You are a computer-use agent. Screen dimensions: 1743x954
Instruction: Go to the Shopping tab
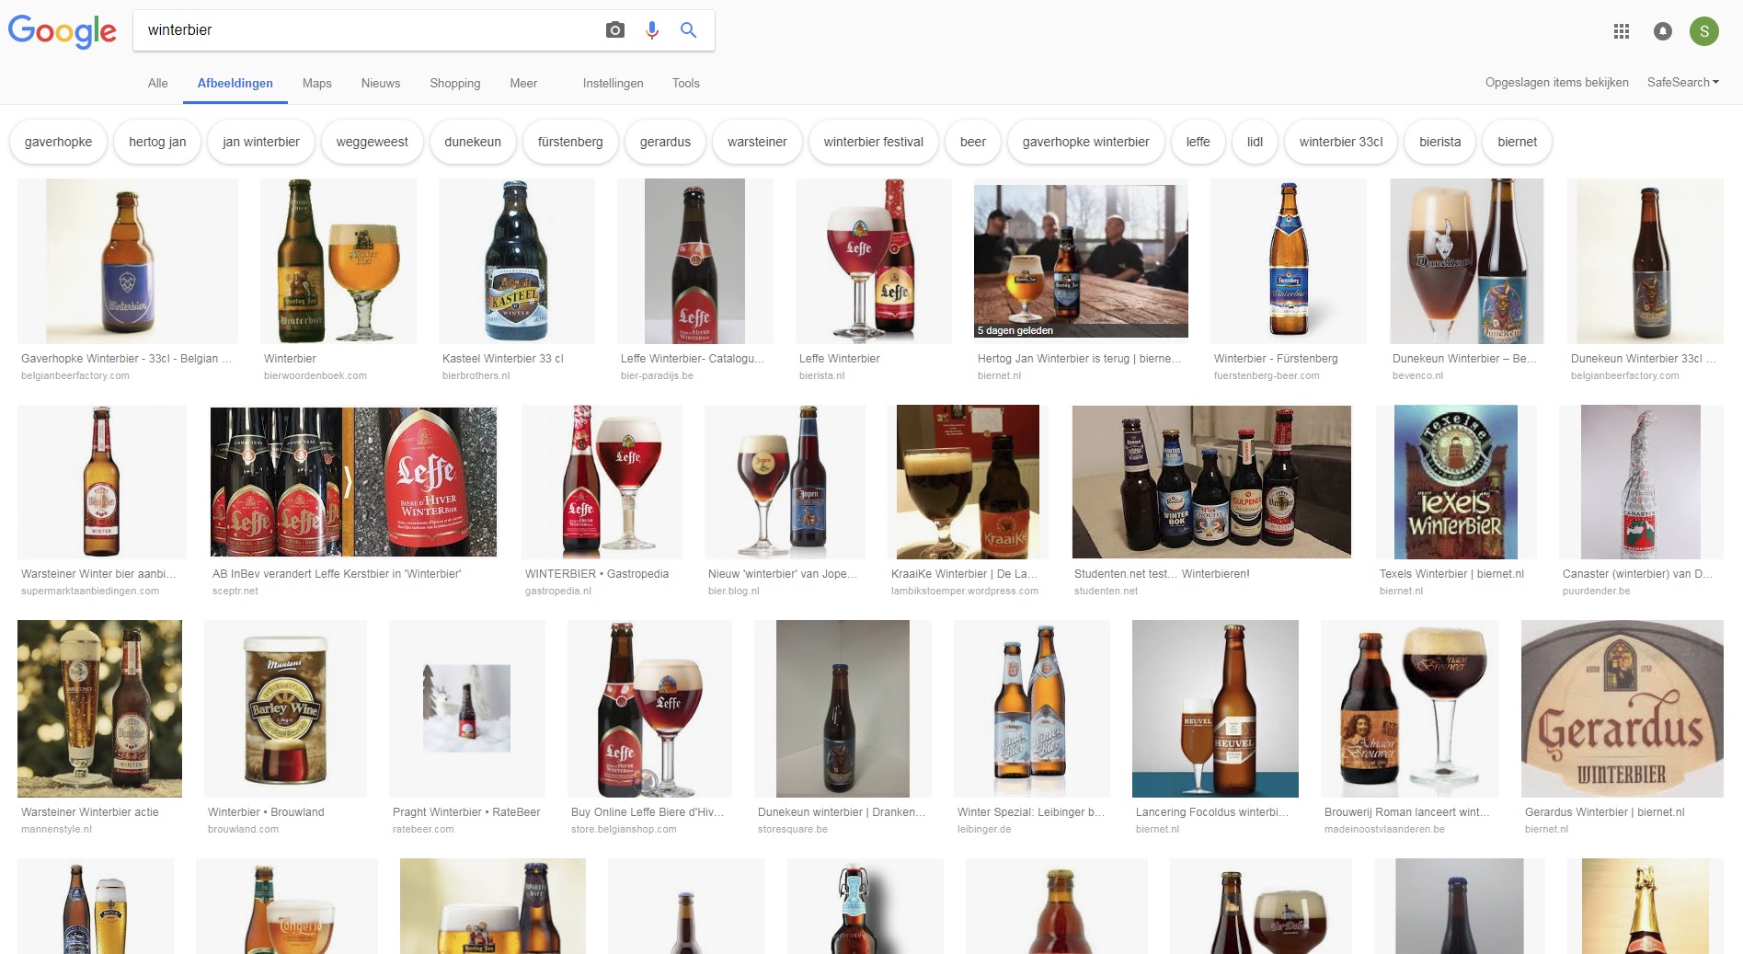[455, 83]
